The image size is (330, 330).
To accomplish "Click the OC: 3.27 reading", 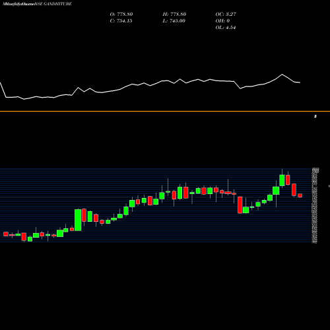I will 226,15.
